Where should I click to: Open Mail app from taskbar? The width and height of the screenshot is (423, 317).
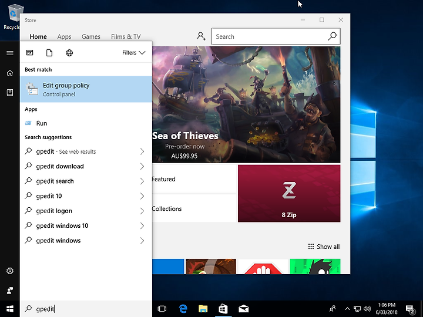(x=244, y=309)
